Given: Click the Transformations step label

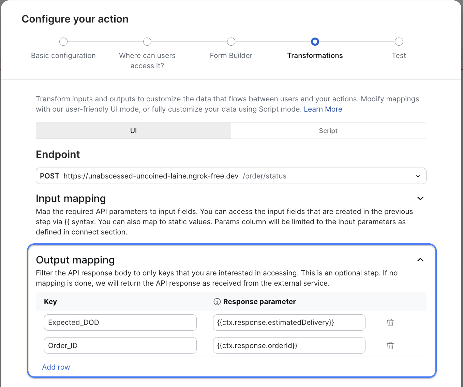Looking at the screenshot, I should click(315, 56).
